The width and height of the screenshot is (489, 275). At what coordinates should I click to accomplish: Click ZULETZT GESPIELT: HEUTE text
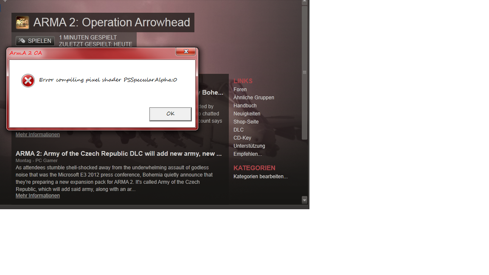click(x=96, y=44)
